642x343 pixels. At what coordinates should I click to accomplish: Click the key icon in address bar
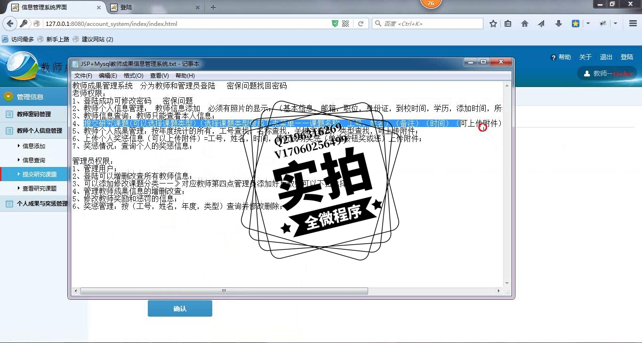tap(24, 24)
